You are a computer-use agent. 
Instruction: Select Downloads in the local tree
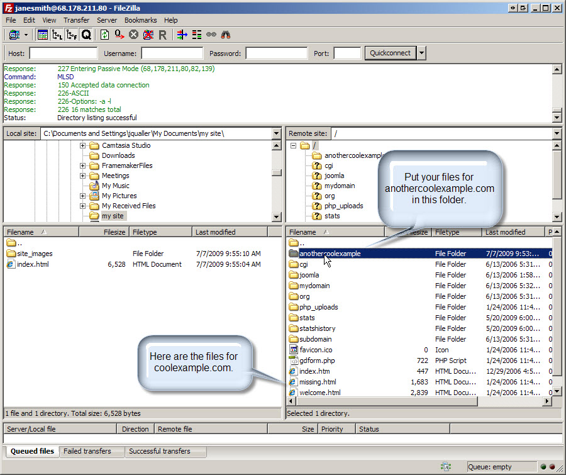(118, 155)
